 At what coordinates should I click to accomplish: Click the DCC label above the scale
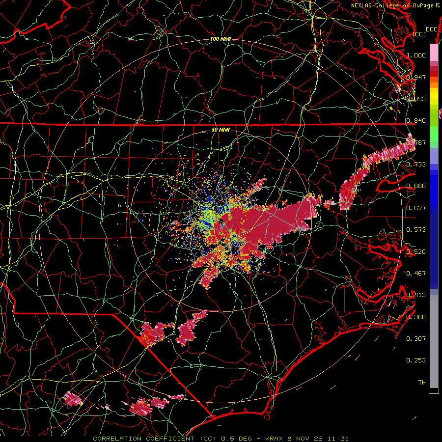[431, 29]
